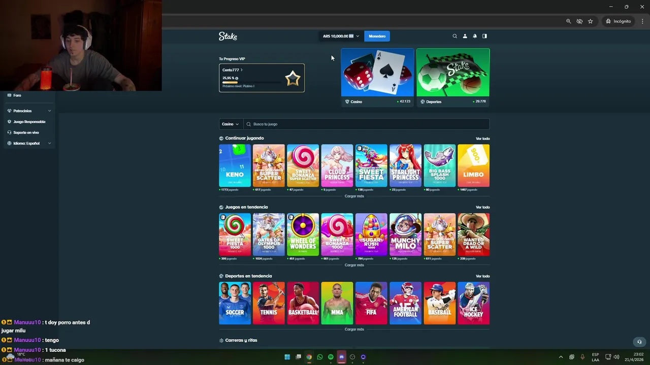Open Chrome three-dot menu

[x=642, y=21]
